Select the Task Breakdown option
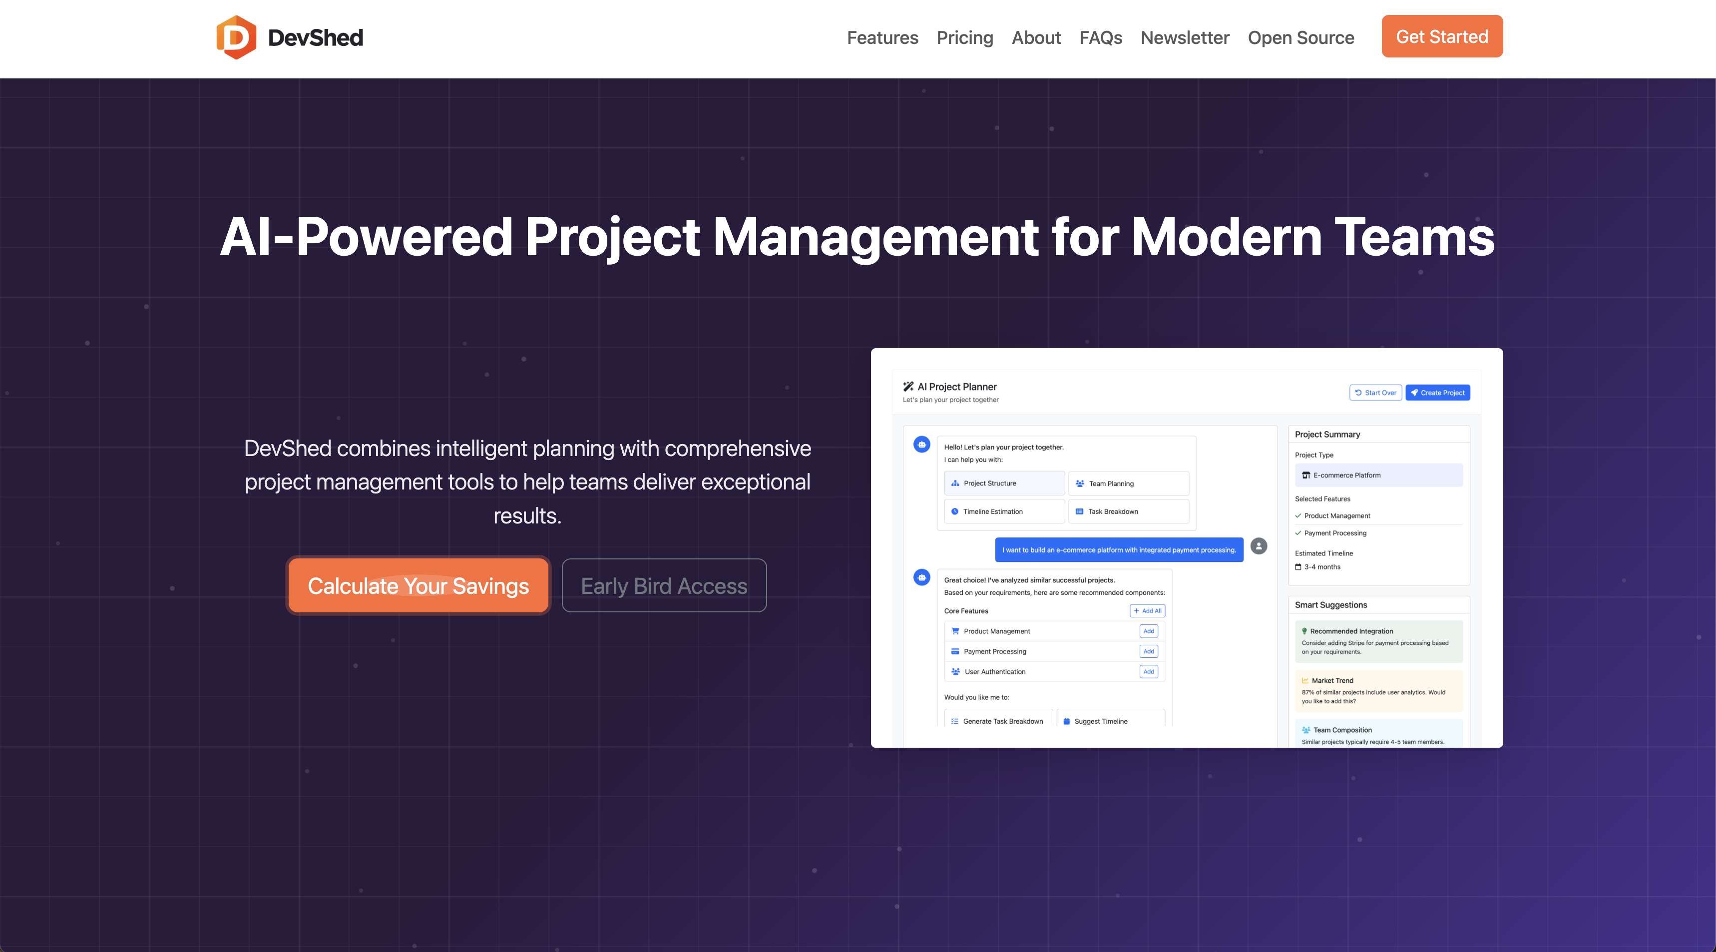Image resolution: width=1716 pixels, height=952 pixels. [1128, 511]
